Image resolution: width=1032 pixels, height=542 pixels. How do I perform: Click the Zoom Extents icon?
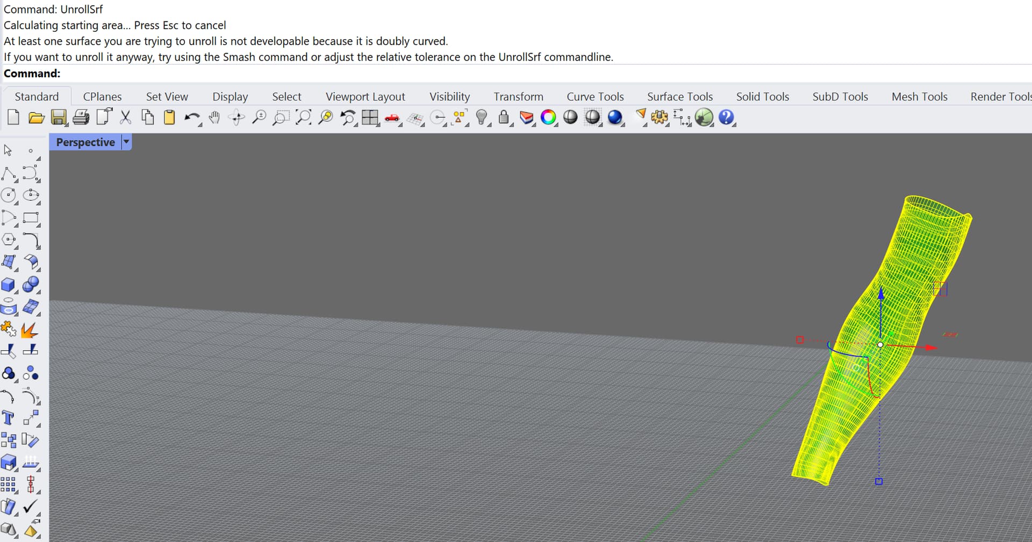(304, 117)
